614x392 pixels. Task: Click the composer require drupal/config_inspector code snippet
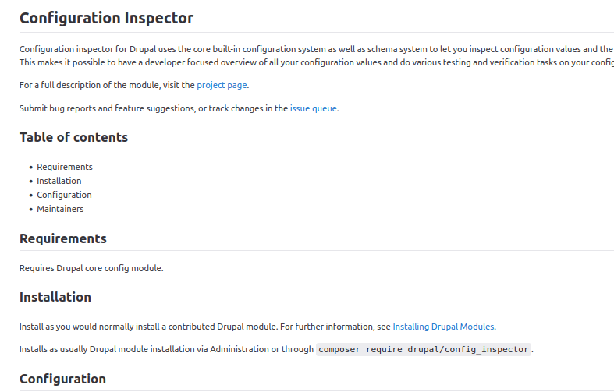pyautogui.click(x=424, y=350)
